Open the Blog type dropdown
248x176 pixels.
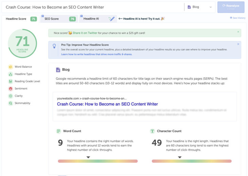199,7
